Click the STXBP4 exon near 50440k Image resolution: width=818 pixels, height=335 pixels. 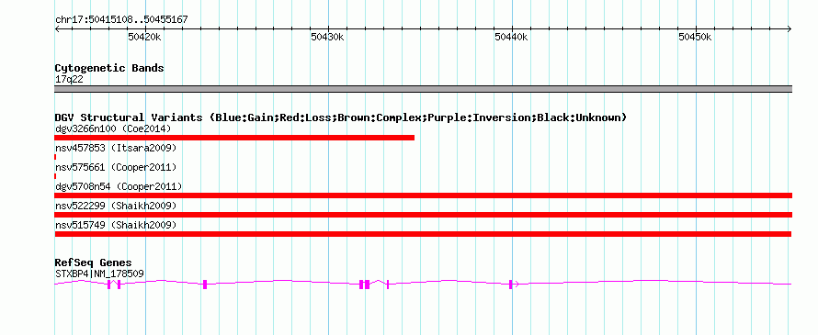511,284
